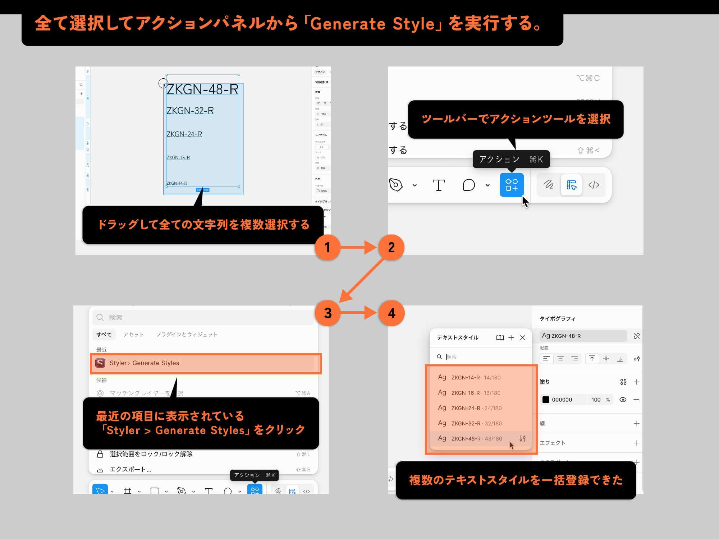Open the text styles library book icon

500,338
